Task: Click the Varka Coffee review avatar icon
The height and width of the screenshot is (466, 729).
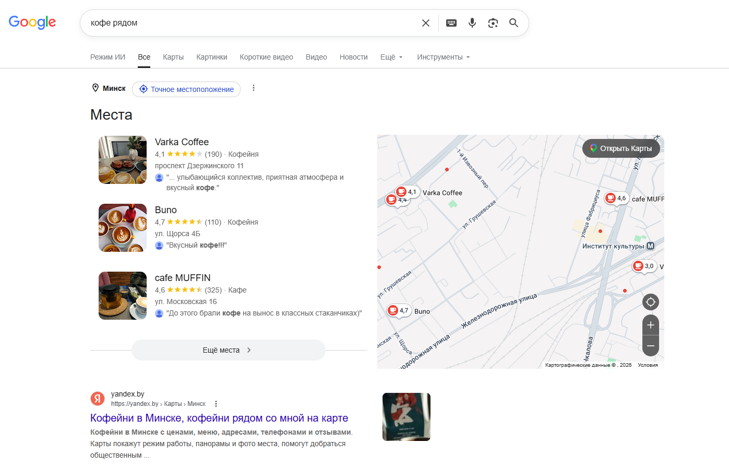Action: pyautogui.click(x=159, y=178)
